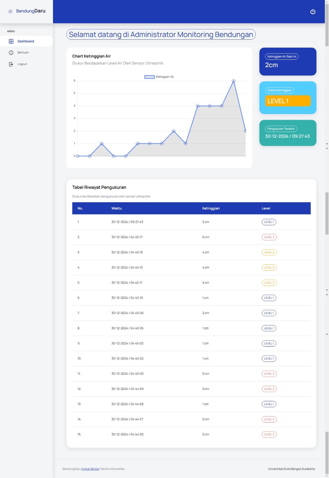Click the Pengukuran Terakhir label
Viewport: 329px width, 478px height.
coord(281,129)
